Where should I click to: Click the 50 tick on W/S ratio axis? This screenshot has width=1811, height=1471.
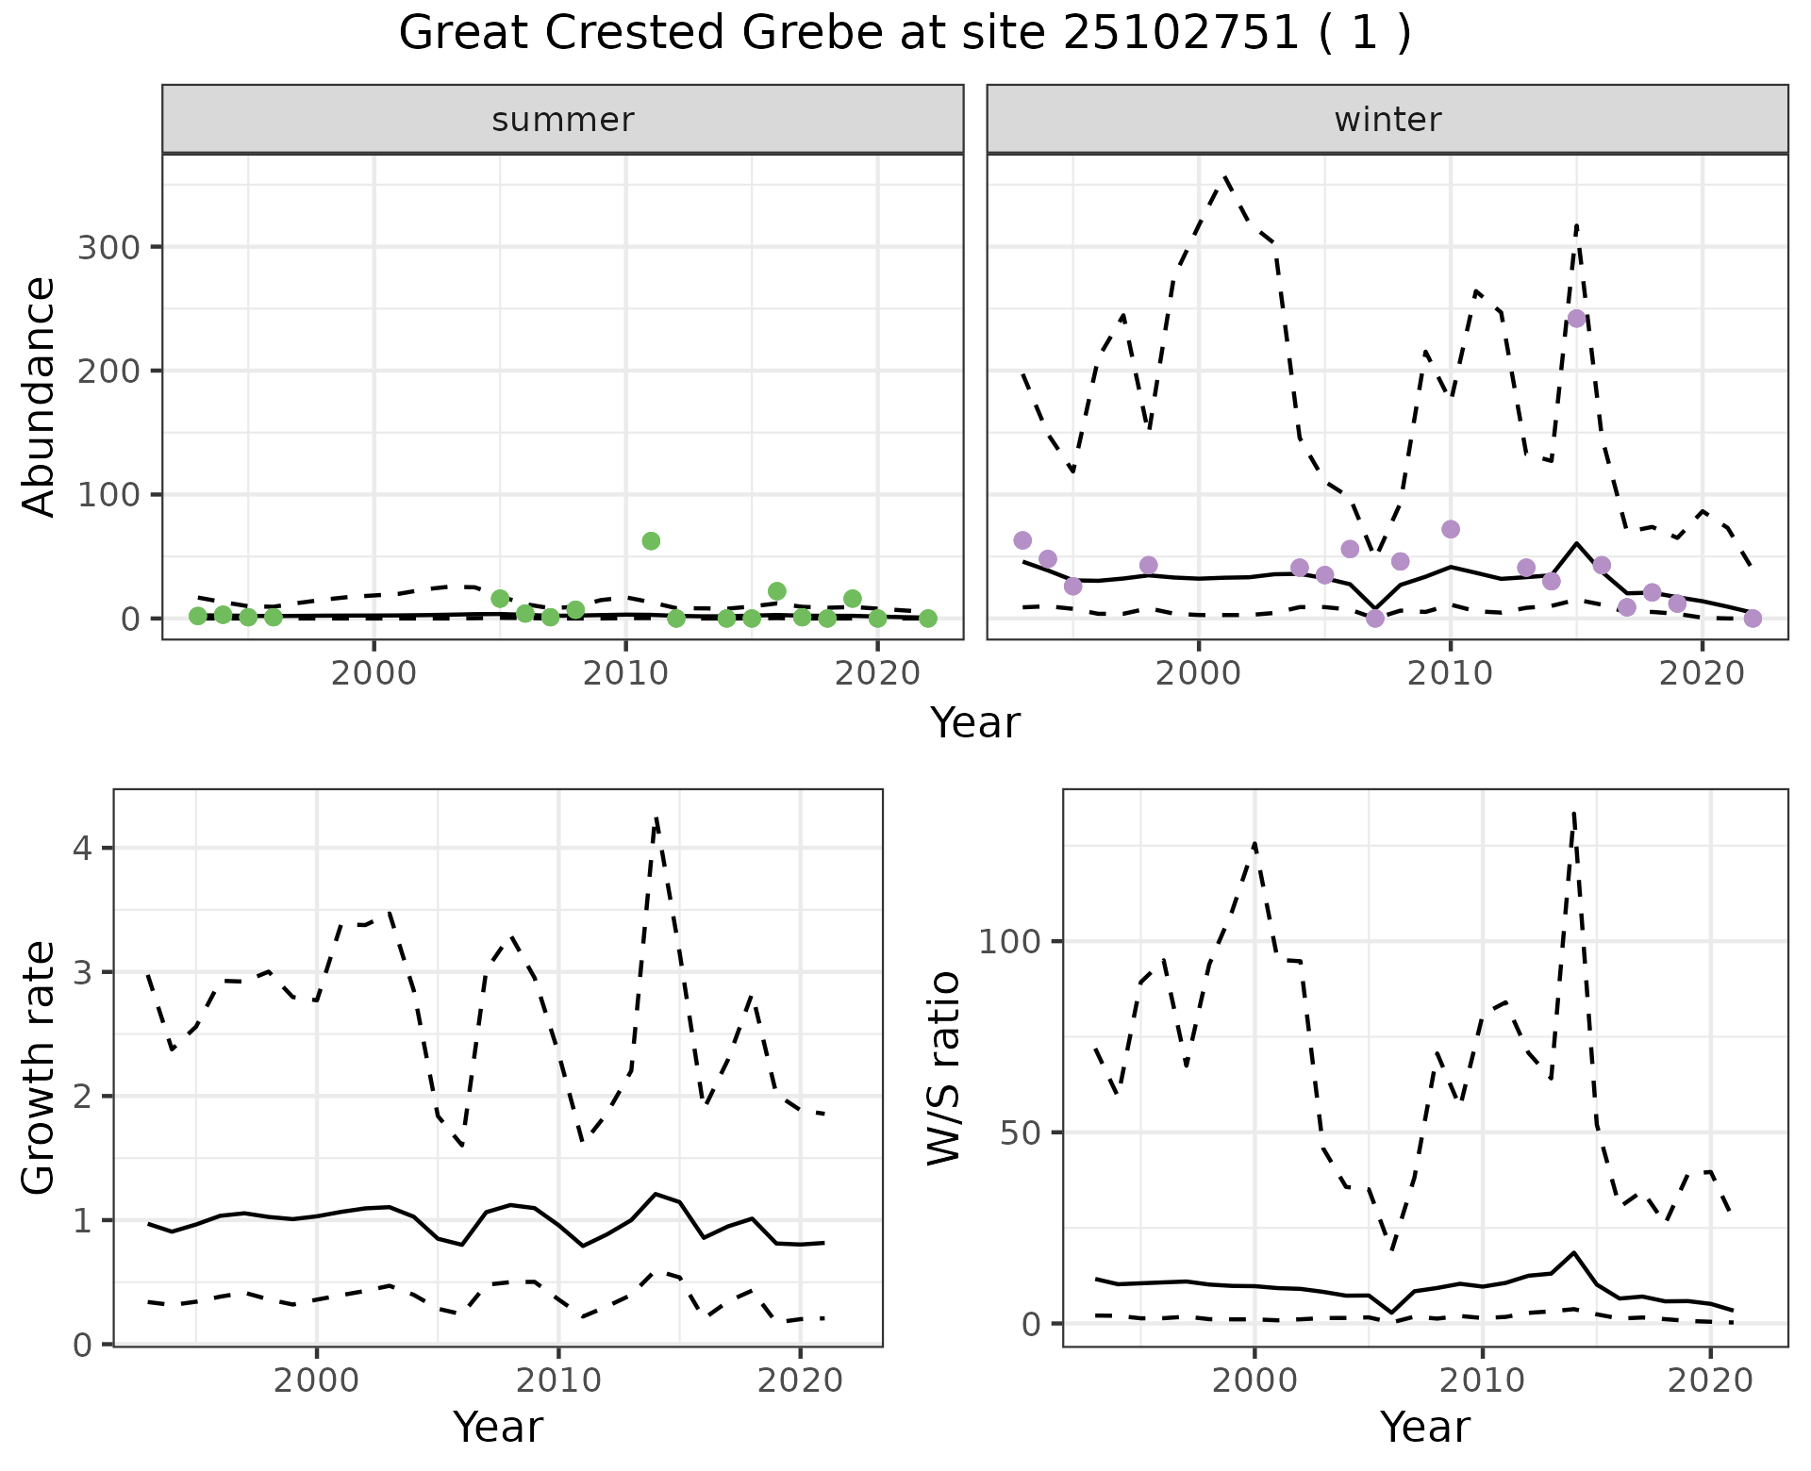click(1022, 1132)
